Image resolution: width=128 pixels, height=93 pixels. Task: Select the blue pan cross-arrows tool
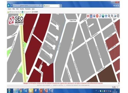click(x=106, y=16)
